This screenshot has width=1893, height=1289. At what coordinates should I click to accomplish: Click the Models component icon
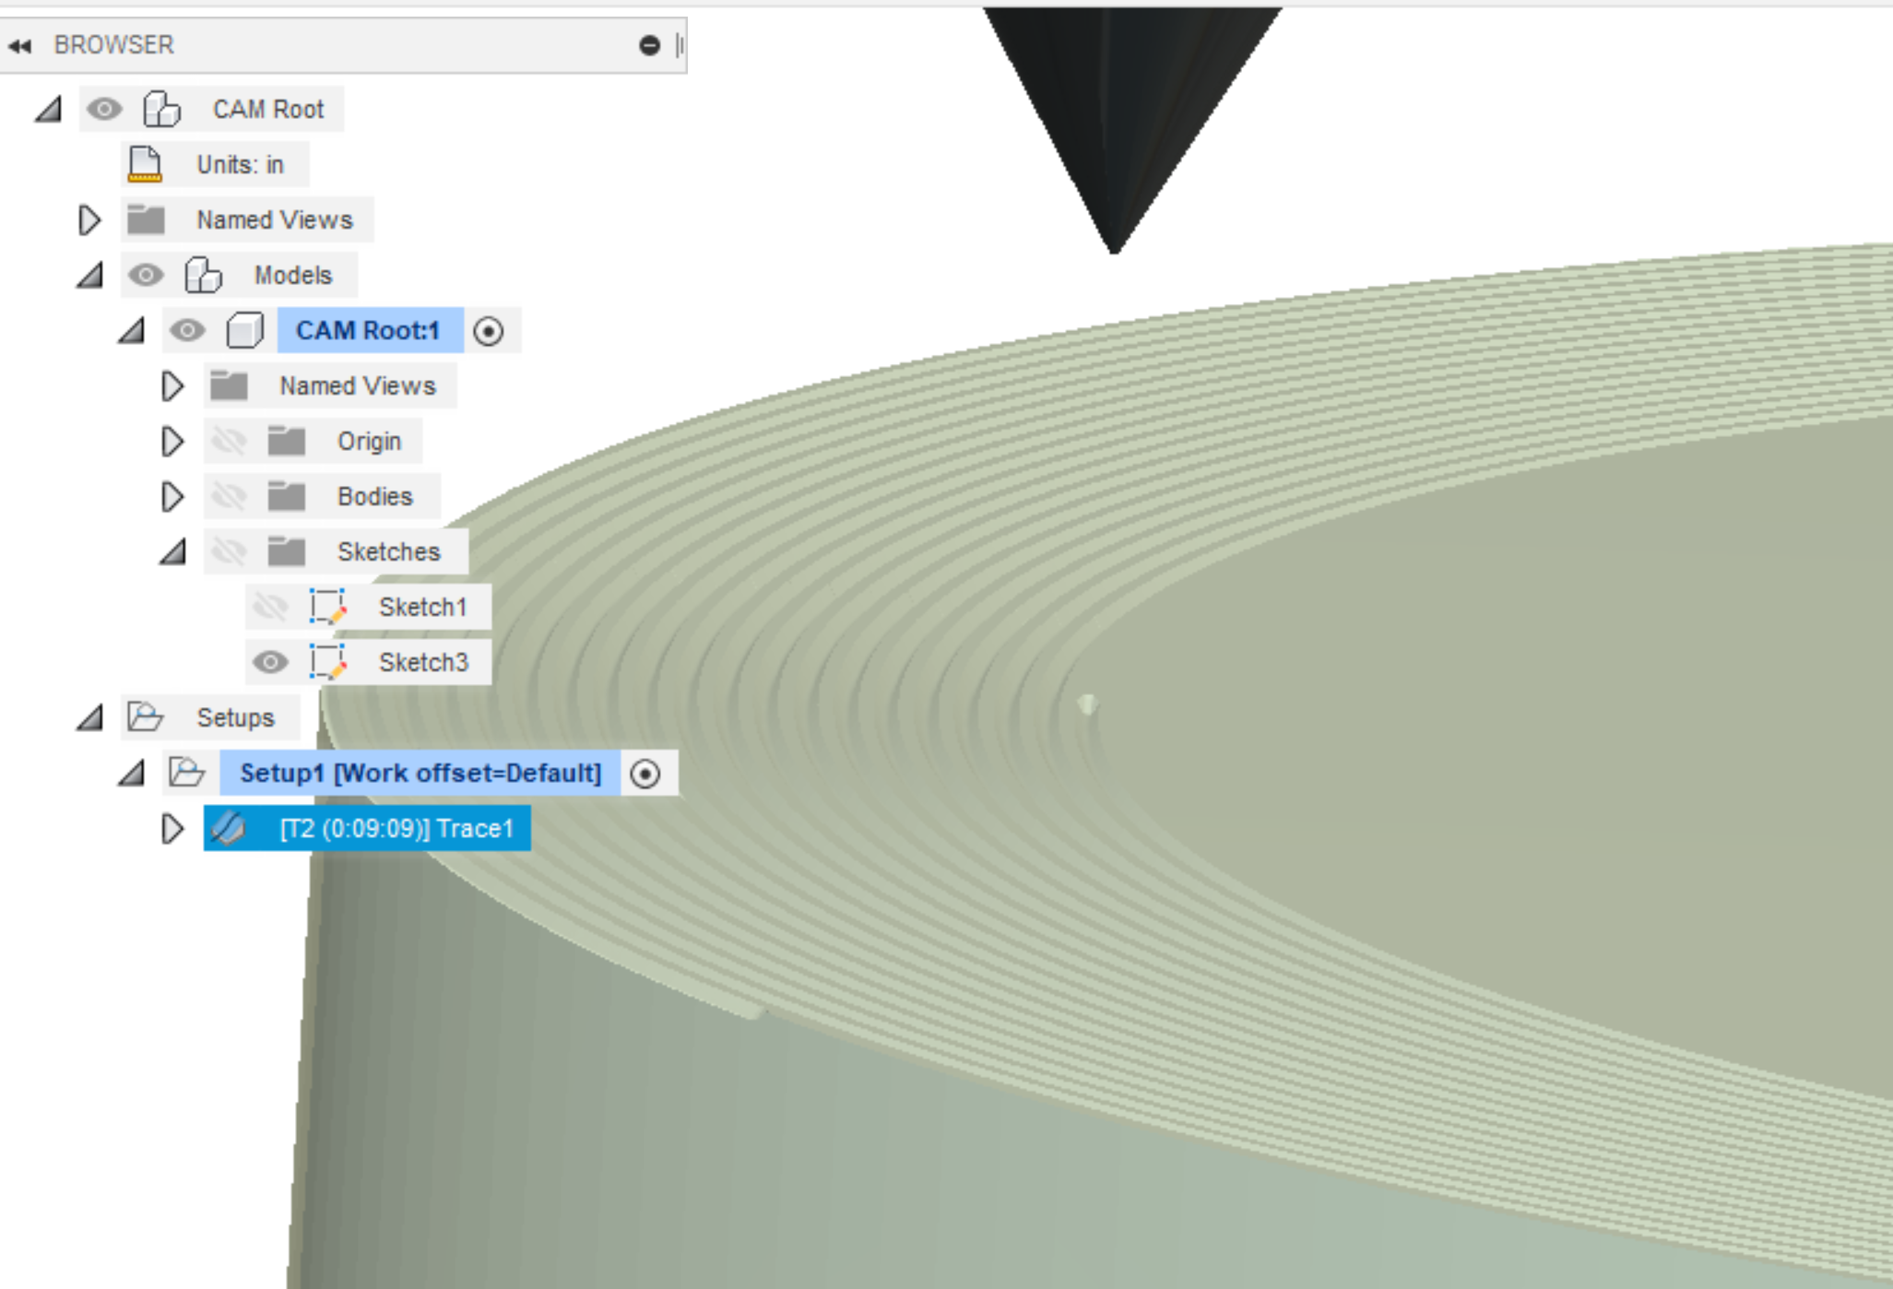click(x=201, y=275)
